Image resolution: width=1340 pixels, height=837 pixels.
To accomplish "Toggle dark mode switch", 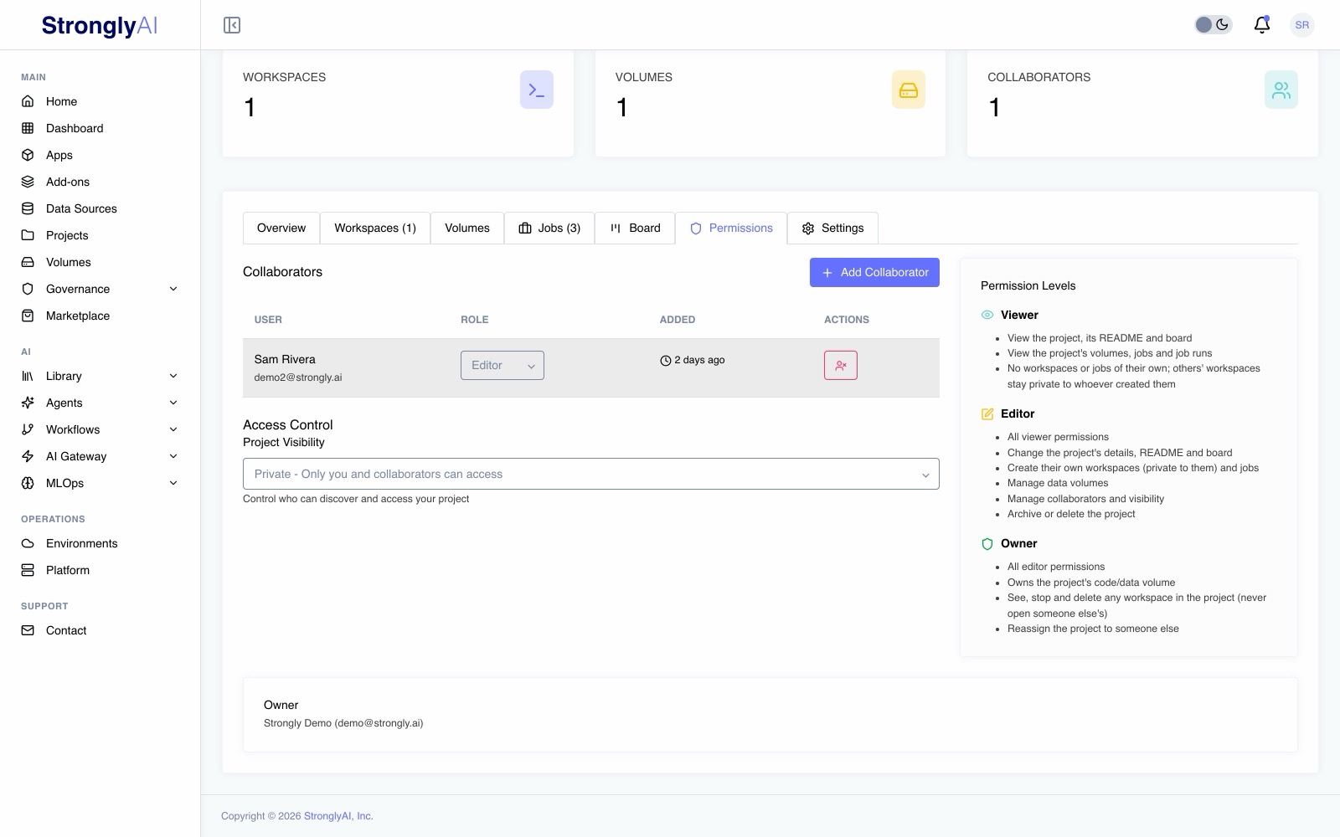I will click(1213, 25).
